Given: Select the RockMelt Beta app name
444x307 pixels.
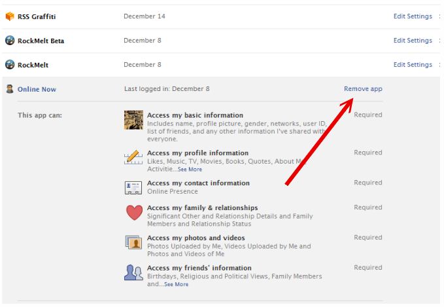Looking at the screenshot, I should [x=41, y=41].
